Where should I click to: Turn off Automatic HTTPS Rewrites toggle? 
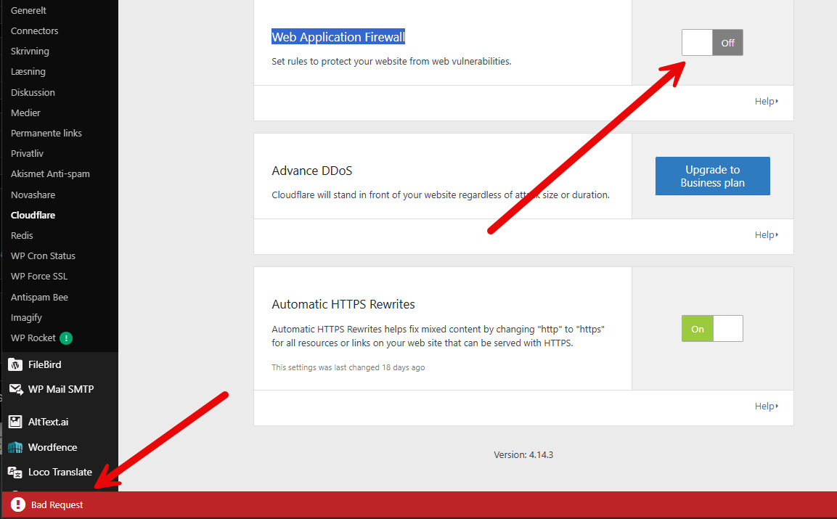click(712, 328)
